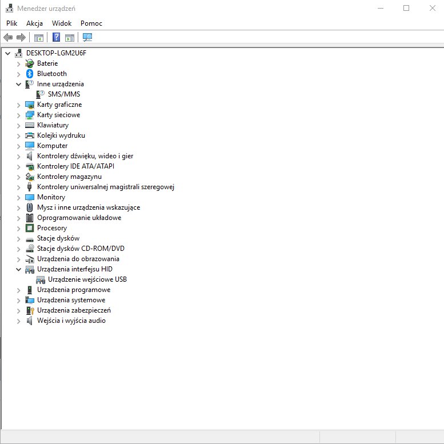Click the Baterie battery icon
The image size is (444, 444).
coord(30,63)
